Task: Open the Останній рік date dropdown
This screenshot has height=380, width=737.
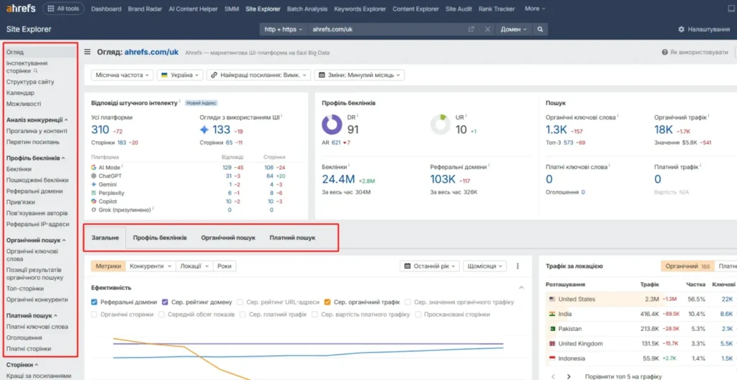Action: click(x=430, y=266)
